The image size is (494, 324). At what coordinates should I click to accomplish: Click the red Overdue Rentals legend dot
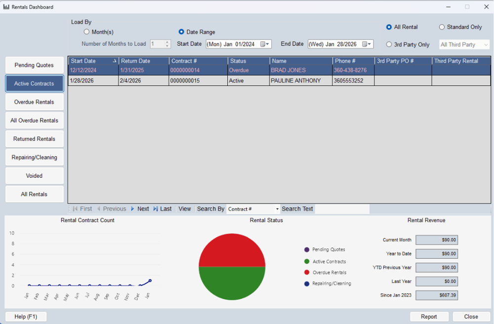tap(307, 273)
